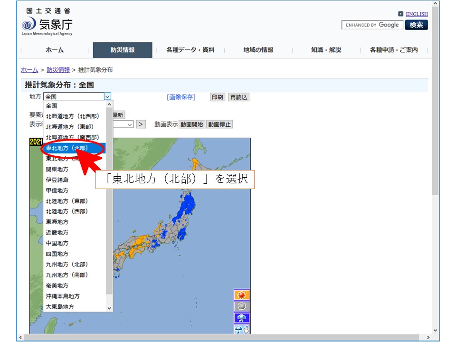Click the dropdown list scroll-down arrow
Screen dimensions: 456x342
109,308
